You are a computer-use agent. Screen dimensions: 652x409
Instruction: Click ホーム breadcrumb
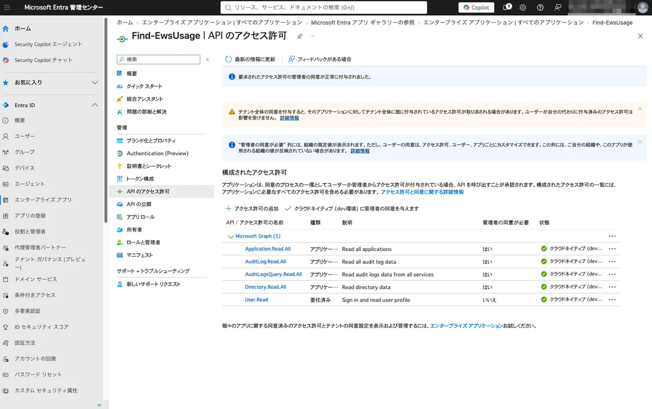pyautogui.click(x=125, y=23)
